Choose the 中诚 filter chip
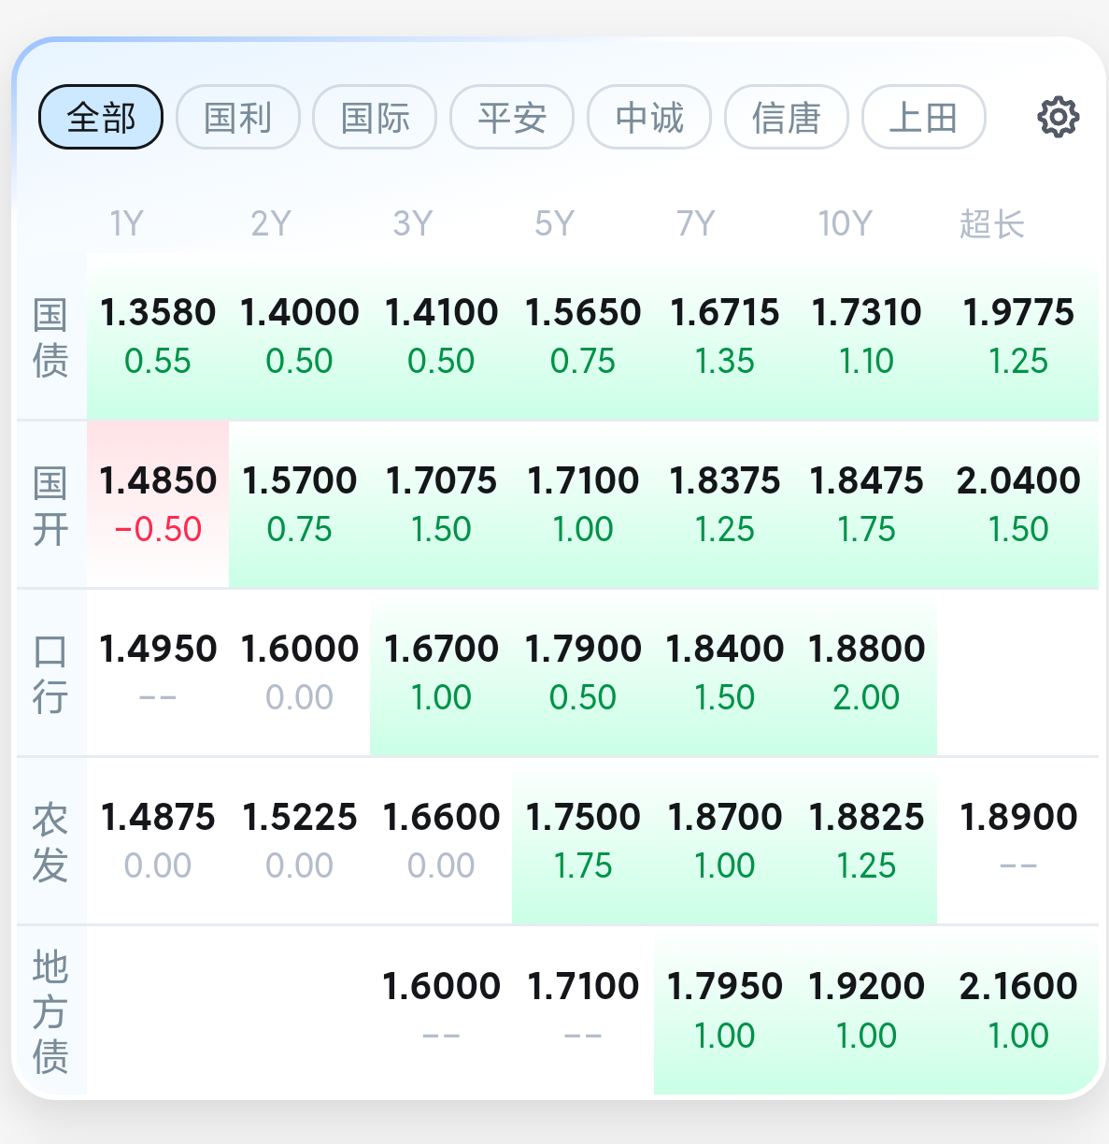Image resolution: width=1109 pixels, height=1144 pixels. 649,118
